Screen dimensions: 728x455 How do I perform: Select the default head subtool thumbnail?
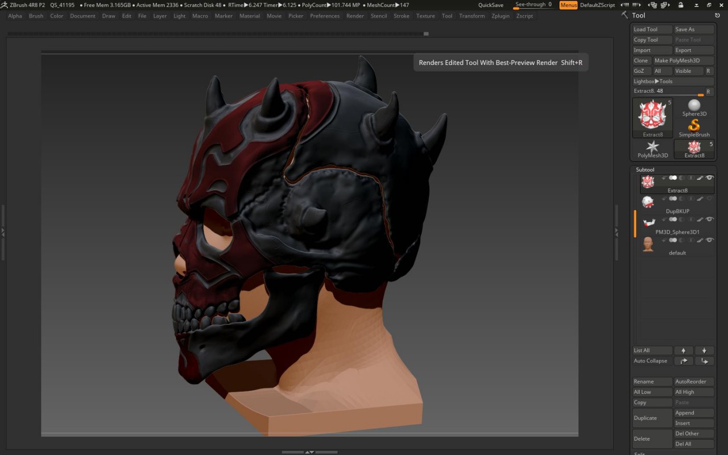pos(648,244)
